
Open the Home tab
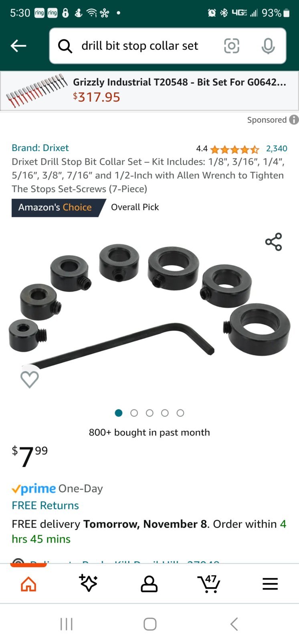pos(28,584)
